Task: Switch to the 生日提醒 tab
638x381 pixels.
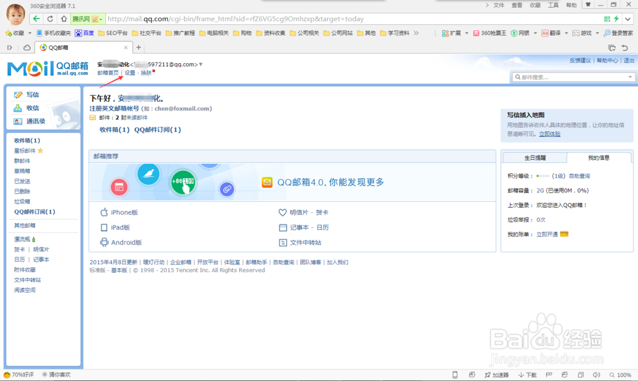Action: [535, 157]
